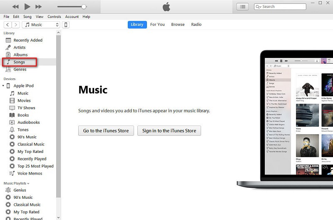Click the iPod device button icon
Image resolution: width=333 pixels, height=220 pixels.
pyautogui.click(x=66, y=25)
